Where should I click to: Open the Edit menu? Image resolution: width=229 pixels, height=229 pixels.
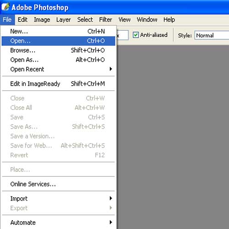22,20
